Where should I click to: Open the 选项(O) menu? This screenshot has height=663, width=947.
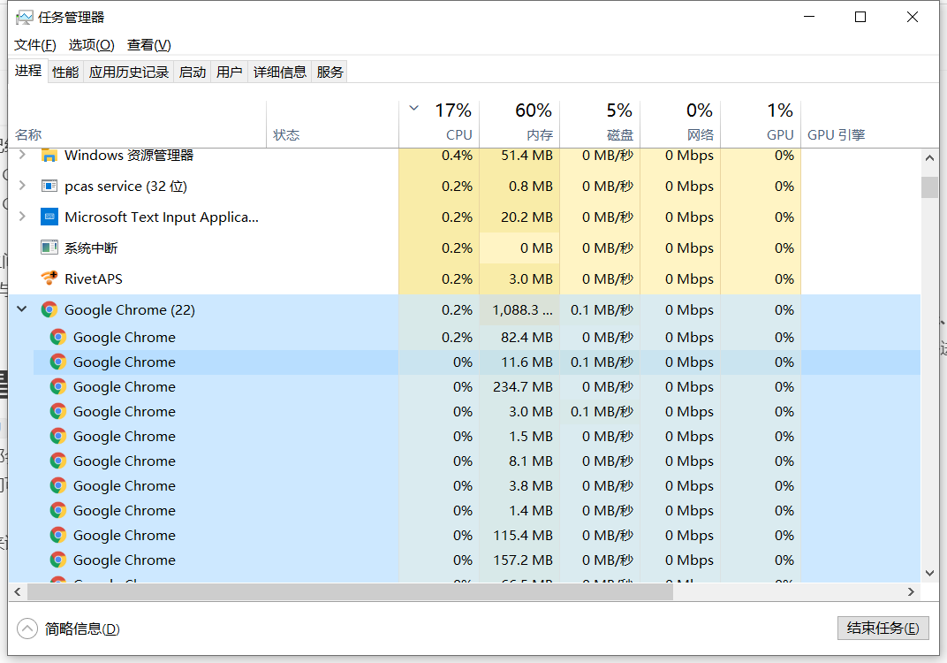pyautogui.click(x=91, y=45)
